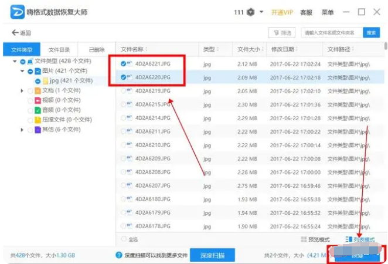Click the 4D2A6179.JPG image file icon

click(130, 212)
